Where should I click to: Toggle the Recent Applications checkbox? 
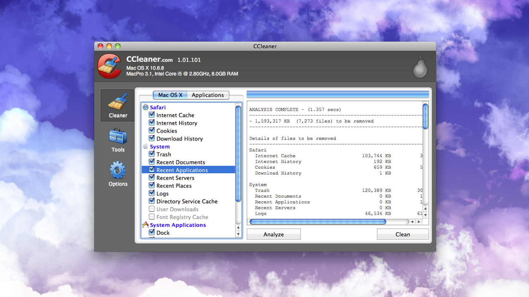click(x=152, y=170)
